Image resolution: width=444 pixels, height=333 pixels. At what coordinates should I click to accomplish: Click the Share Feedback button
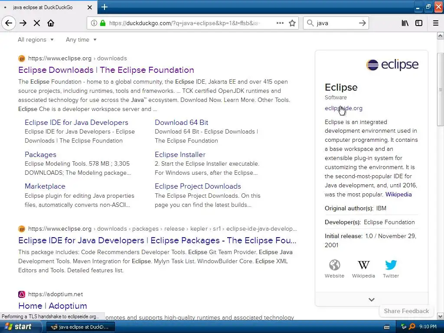pyautogui.click(x=406, y=311)
